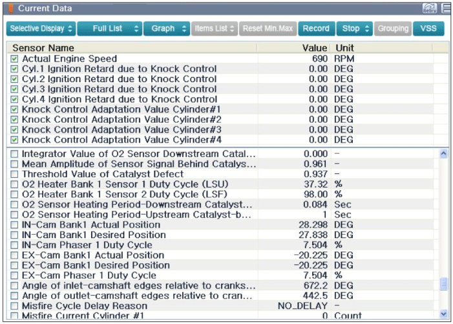
Task: Click the scrollbar up arrow
Action: tap(443, 154)
